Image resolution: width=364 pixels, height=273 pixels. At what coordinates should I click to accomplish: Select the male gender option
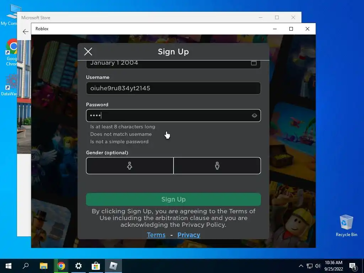pos(217,166)
